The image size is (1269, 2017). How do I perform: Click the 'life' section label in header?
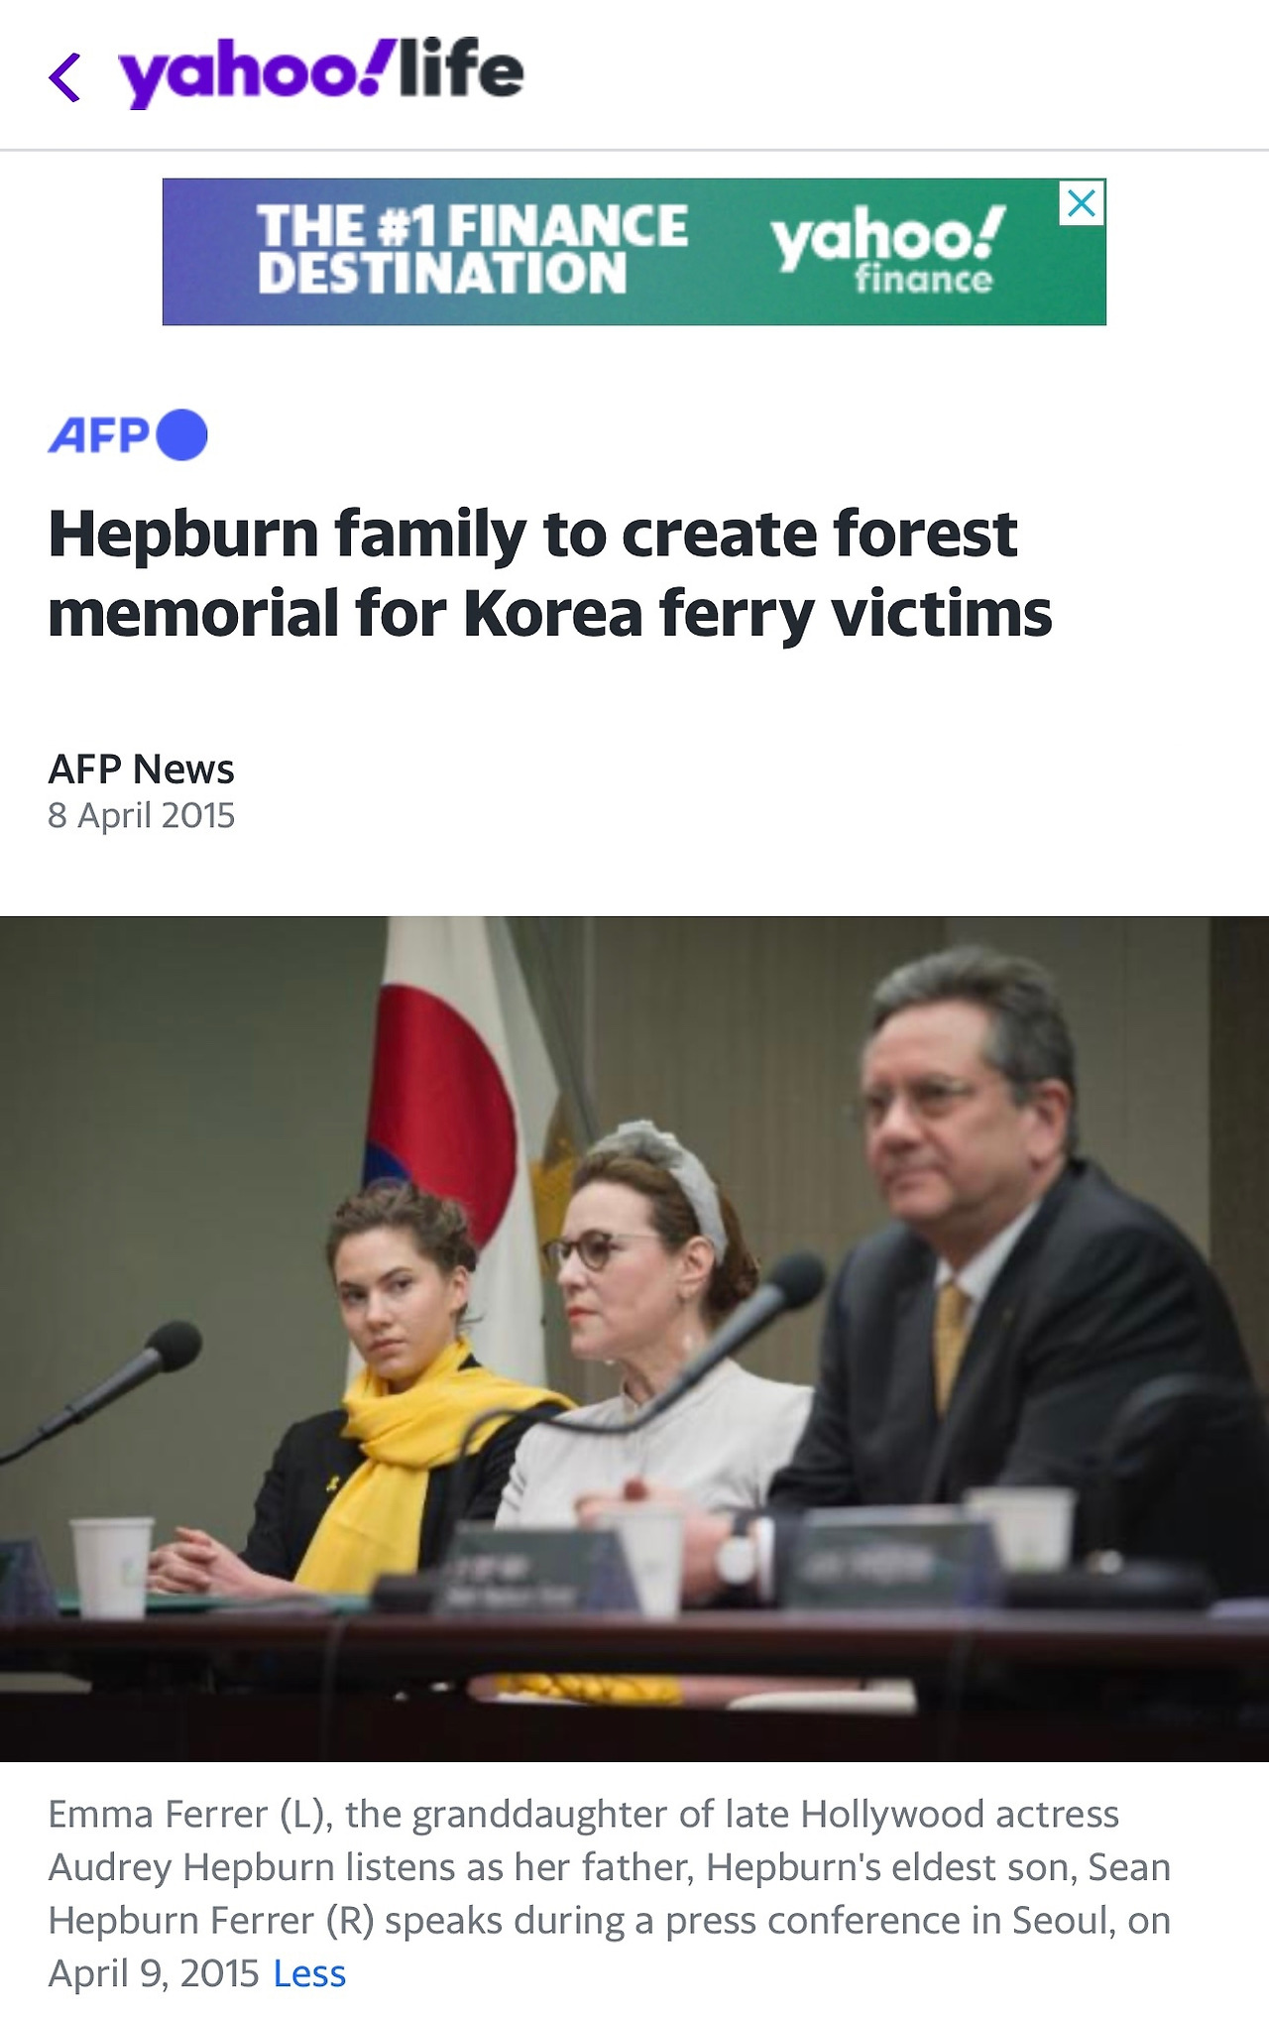tap(462, 67)
